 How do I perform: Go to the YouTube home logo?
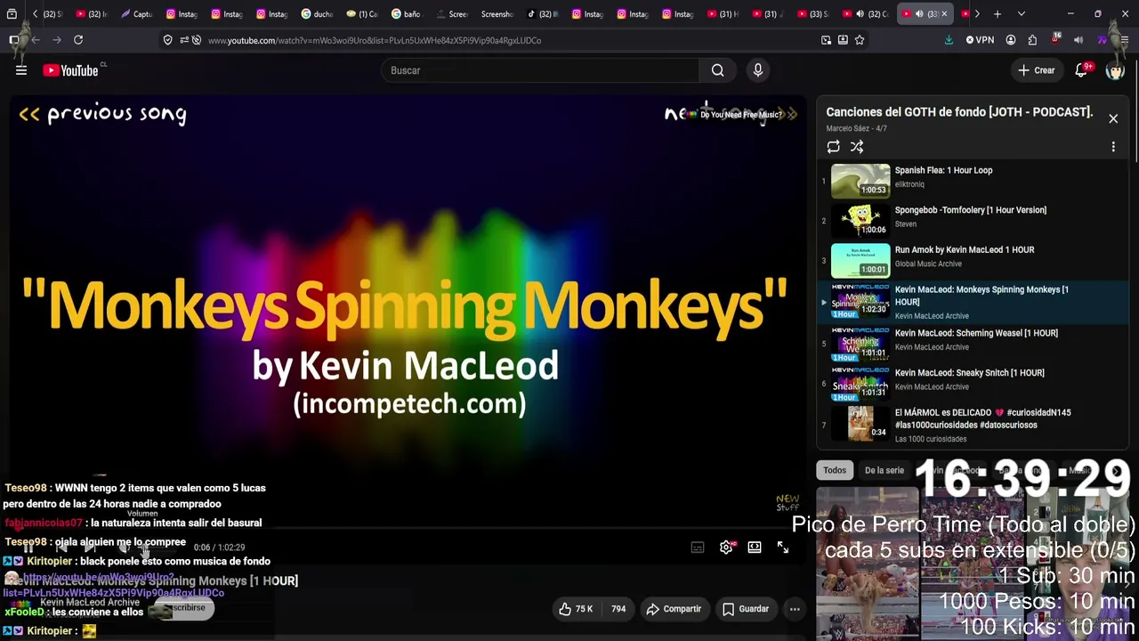[70, 70]
